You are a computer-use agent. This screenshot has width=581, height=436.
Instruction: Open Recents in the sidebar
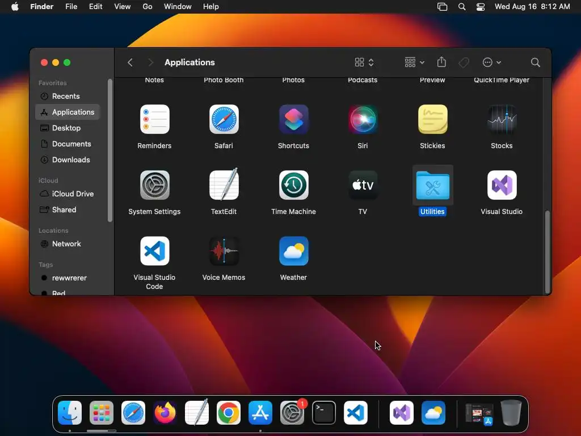pyautogui.click(x=68, y=96)
